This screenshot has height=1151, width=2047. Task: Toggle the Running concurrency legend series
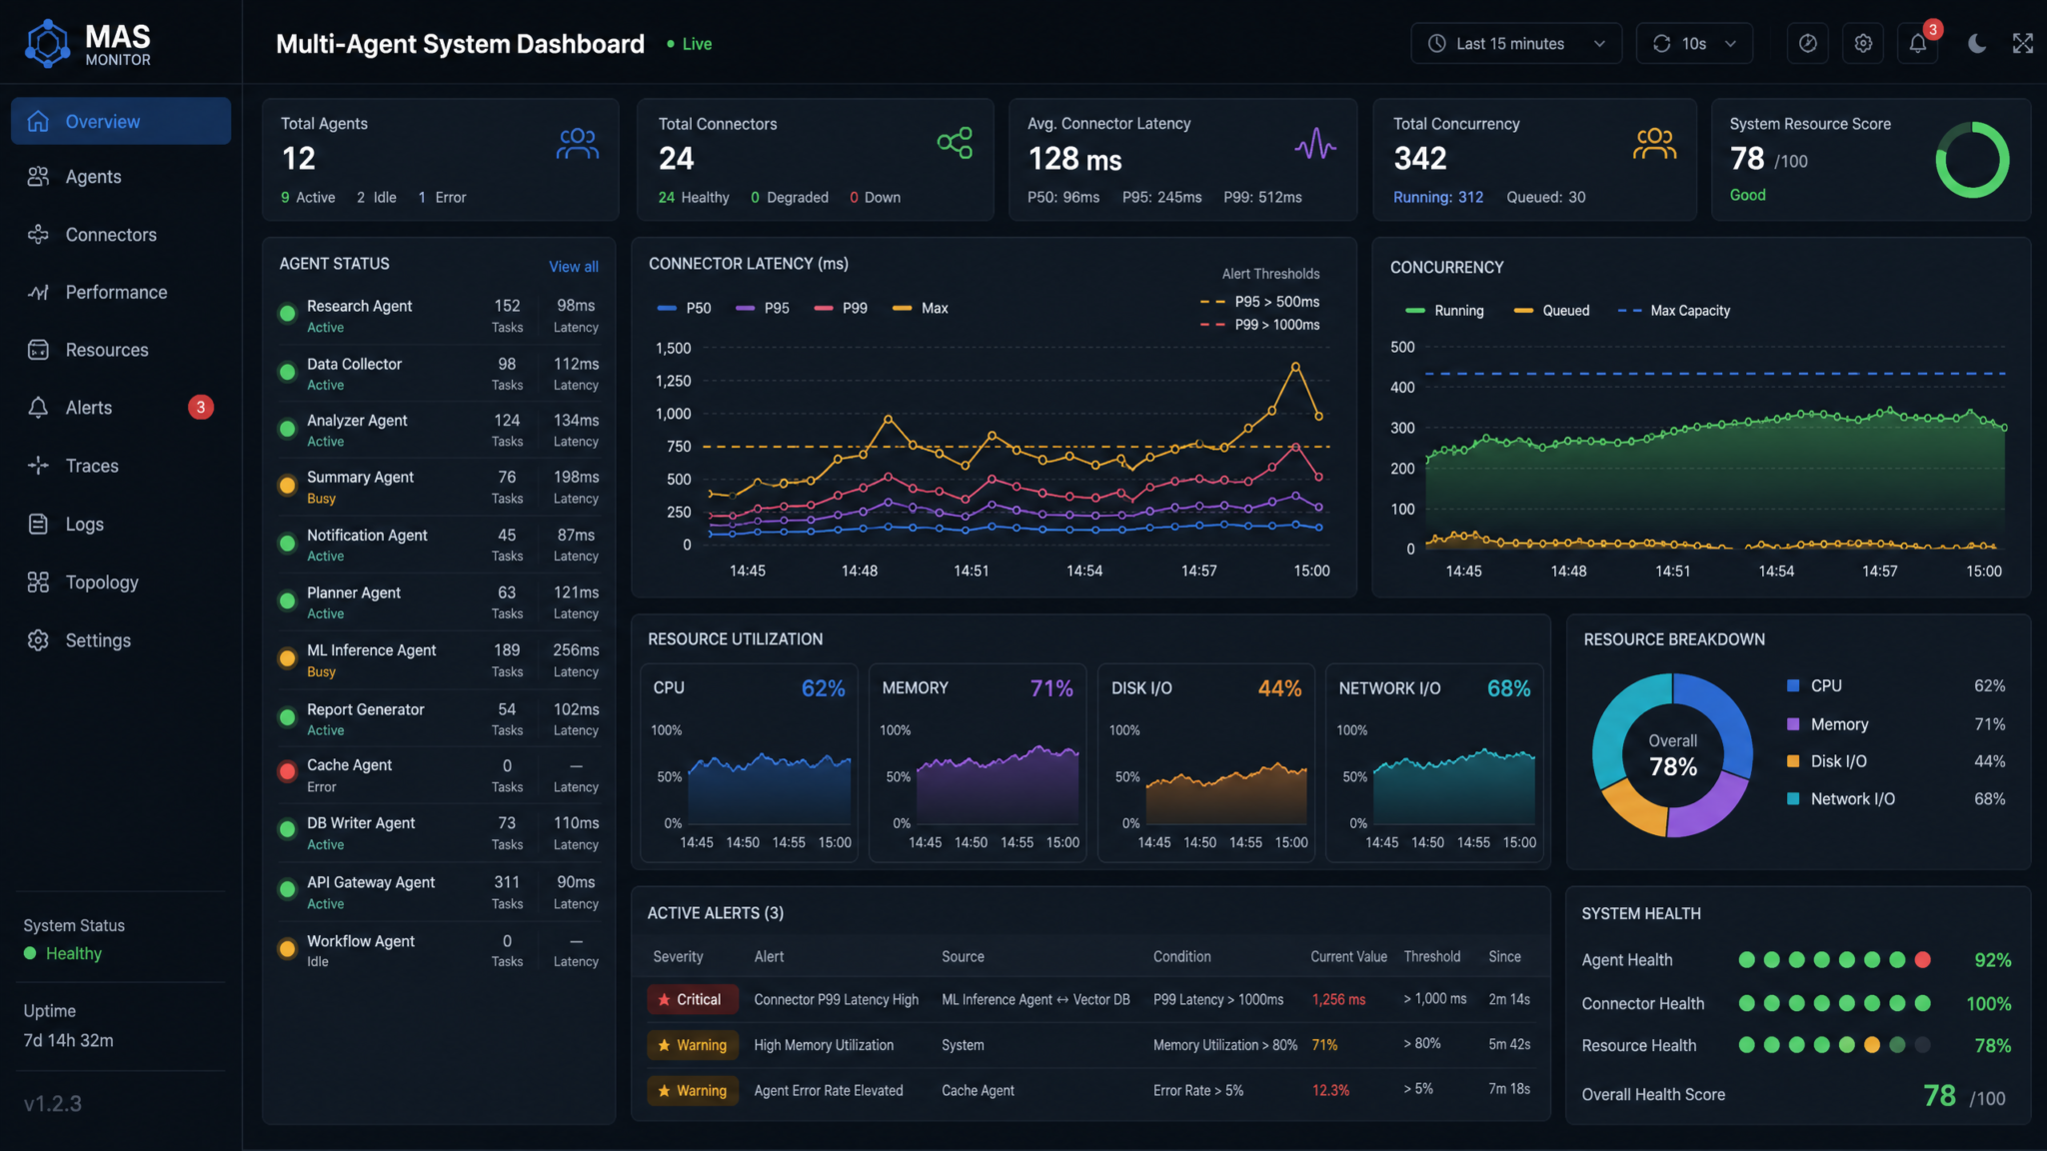[x=1444, y=311]
